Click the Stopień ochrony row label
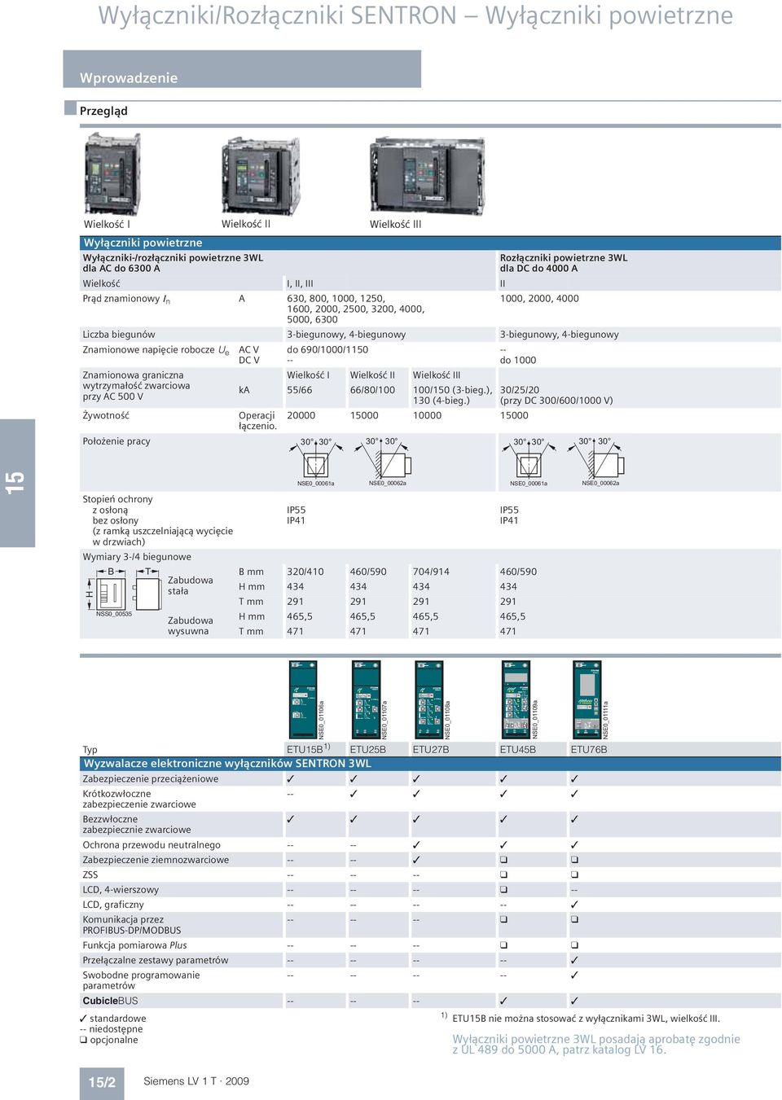The height and width of the screenshot is (1100, 782). [x=117, y=499]
